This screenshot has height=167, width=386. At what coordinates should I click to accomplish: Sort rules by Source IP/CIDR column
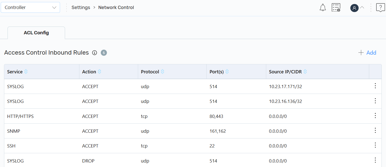305,72
